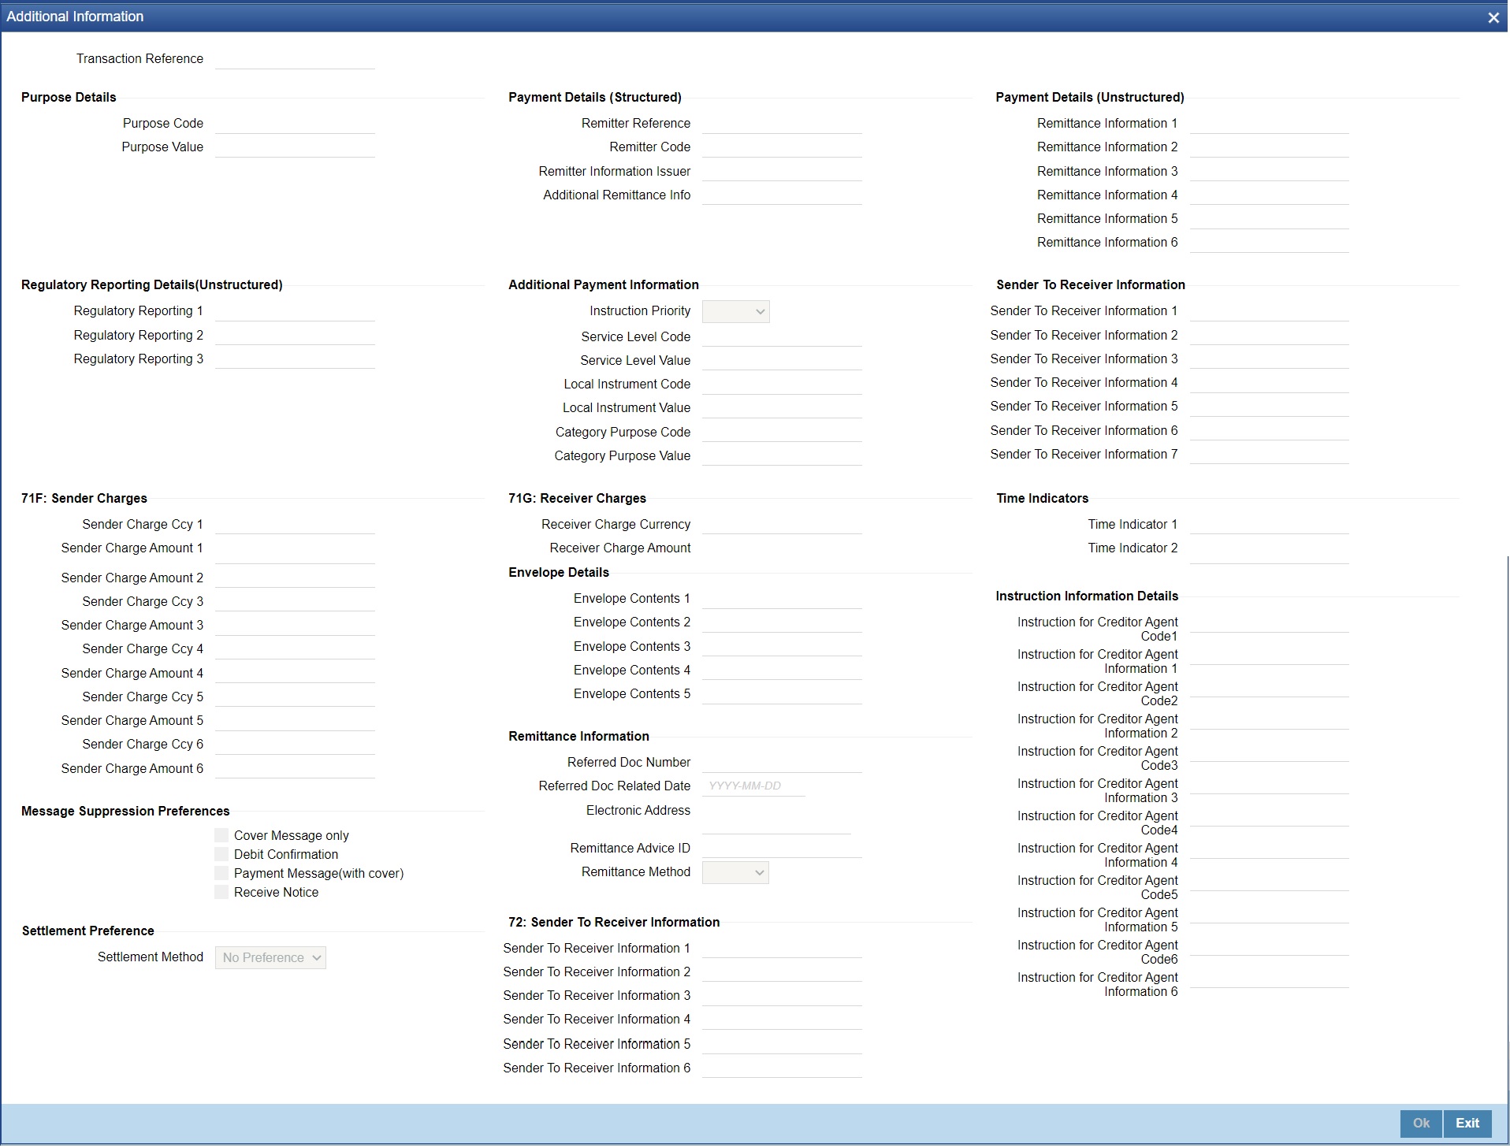Viewport: 1510px width, 1148px height.
Task: Click the Remittance Advice ID field
Action: 782,848
